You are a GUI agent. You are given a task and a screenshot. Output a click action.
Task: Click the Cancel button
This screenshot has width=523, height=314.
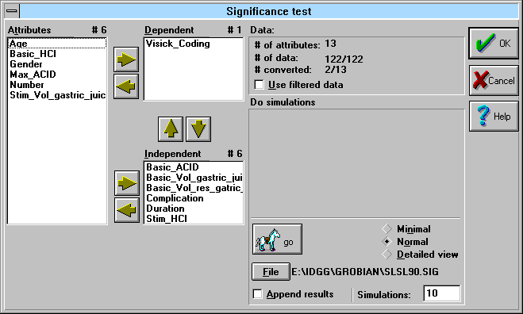tap(494, 80)
